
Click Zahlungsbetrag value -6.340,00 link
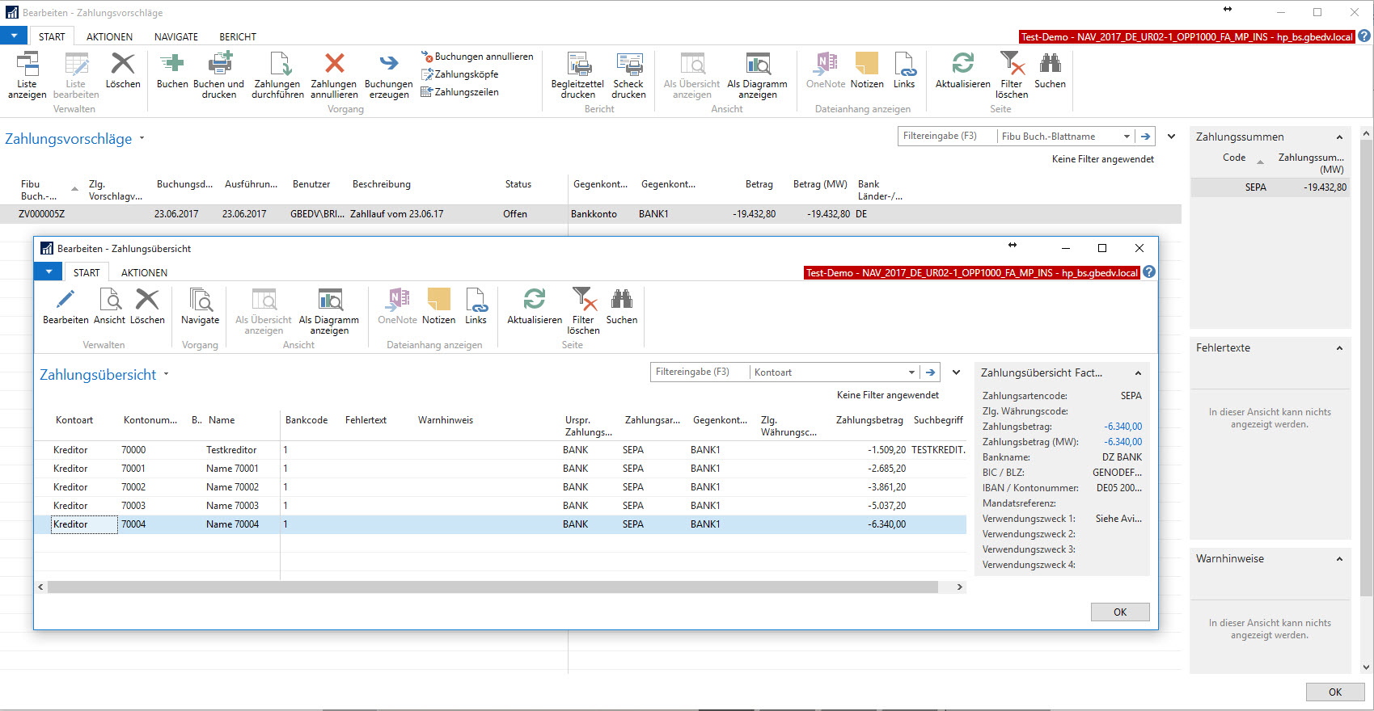pyautogui.click(x=1122, y=427)
